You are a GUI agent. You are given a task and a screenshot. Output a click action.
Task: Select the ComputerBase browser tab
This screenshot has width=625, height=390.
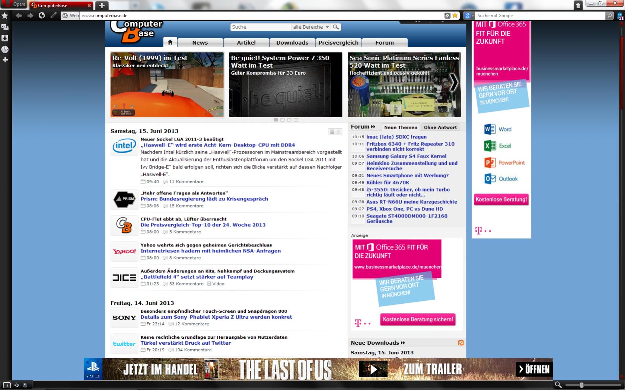(x=61, y=5)
